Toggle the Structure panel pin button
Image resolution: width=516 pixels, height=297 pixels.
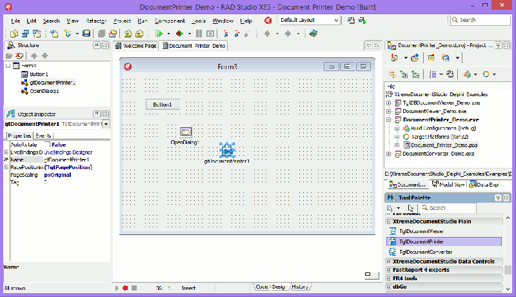point(96,45)
